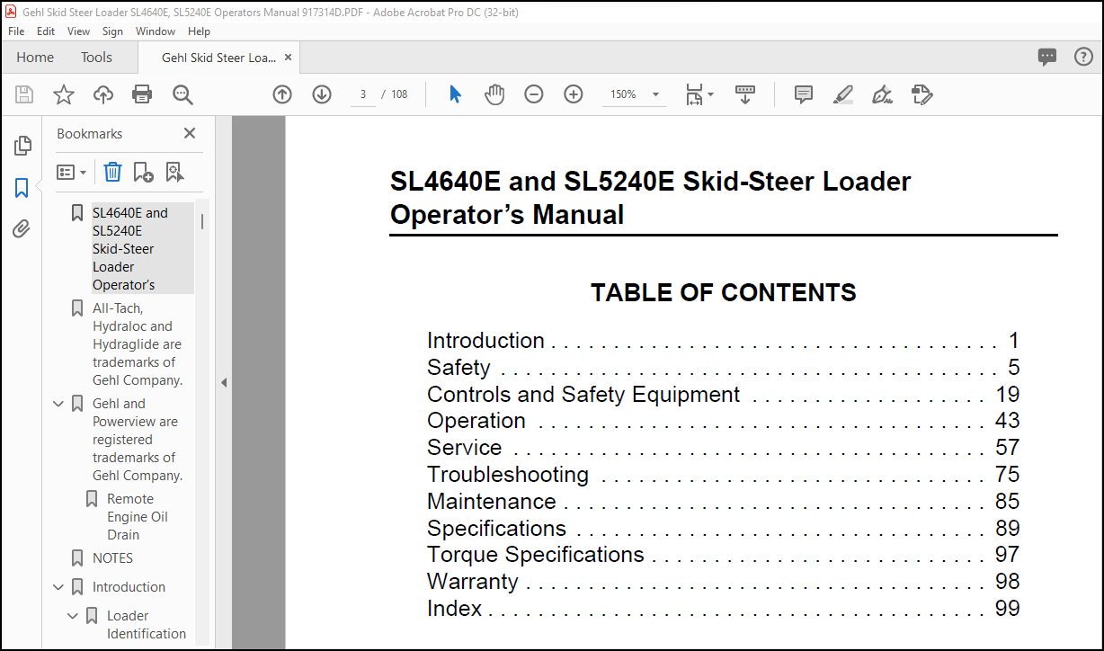Open the View menu
Viewport: 1104px width, 651px height.
(79, 31)
